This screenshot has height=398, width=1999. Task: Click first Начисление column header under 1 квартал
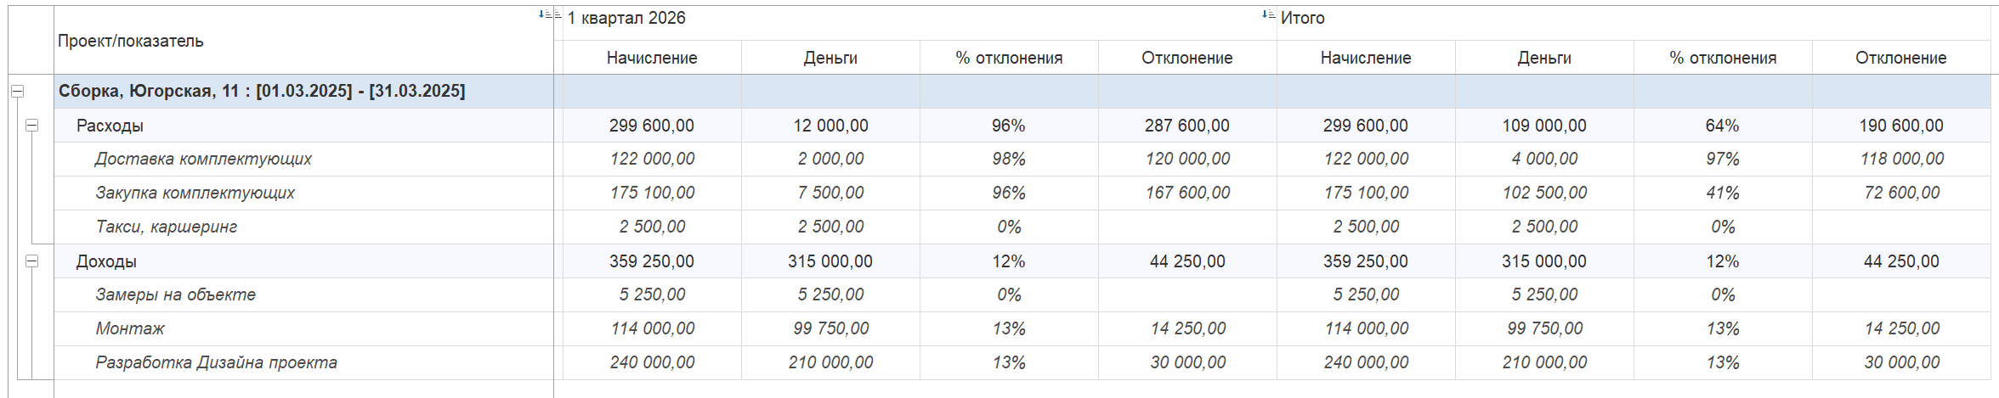[652, 58]
